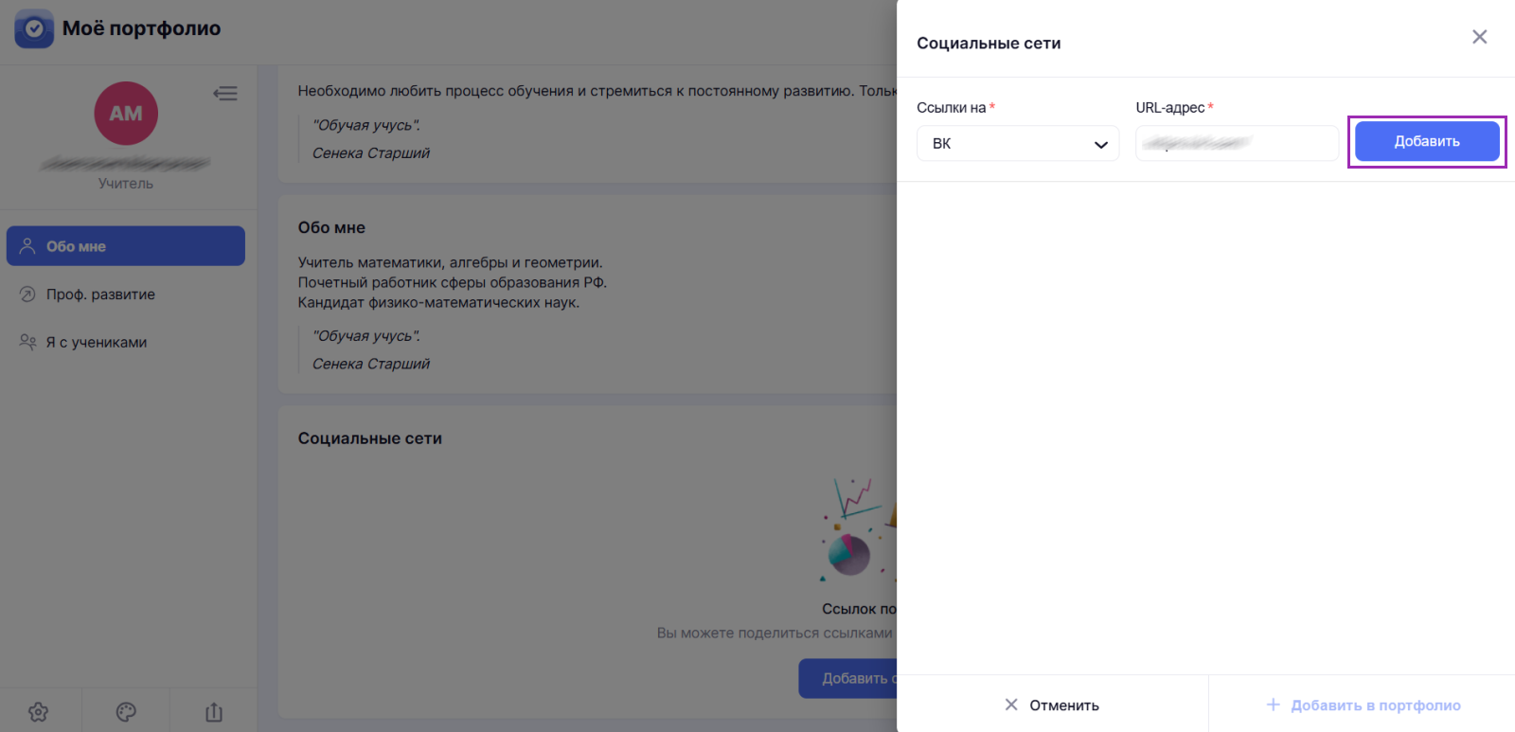Screen dimensions: 1515x732
Task: Click the Я с учениками people icon
Action: pyautogui.click(x=27, y=342)
